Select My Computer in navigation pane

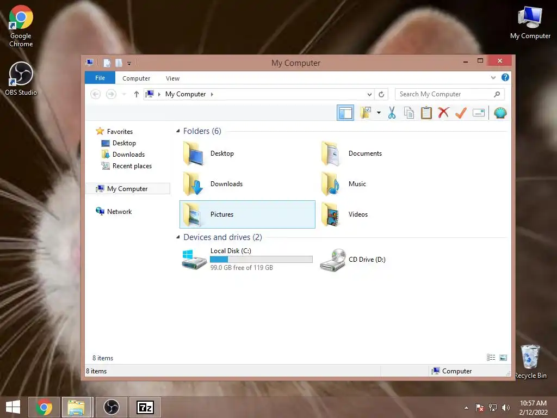(127, 189)
